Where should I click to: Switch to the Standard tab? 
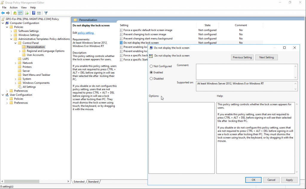click(x=93, y=182)
